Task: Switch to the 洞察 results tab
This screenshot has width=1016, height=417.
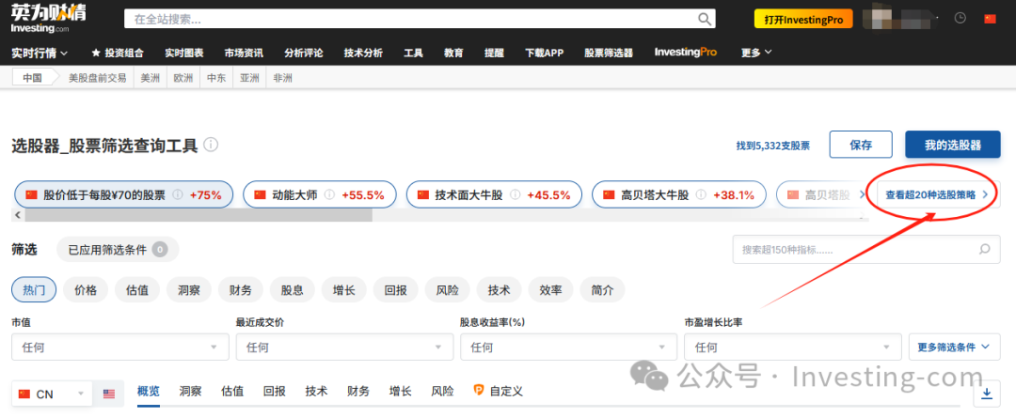Action: tap(190, 391)
